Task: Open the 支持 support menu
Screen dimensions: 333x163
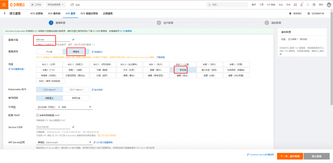Action: (x=288, y=5)
